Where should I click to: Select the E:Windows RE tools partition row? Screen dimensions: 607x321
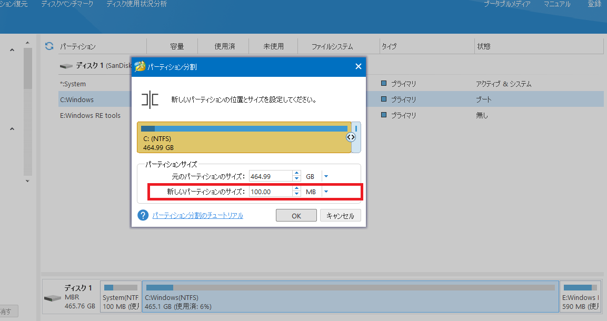(331, 115)
